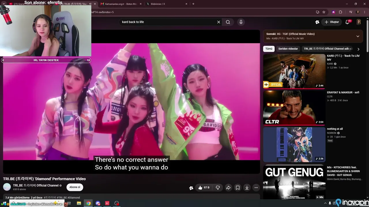Open 'nothing at all' video title
369x207 pixels.
335,129
